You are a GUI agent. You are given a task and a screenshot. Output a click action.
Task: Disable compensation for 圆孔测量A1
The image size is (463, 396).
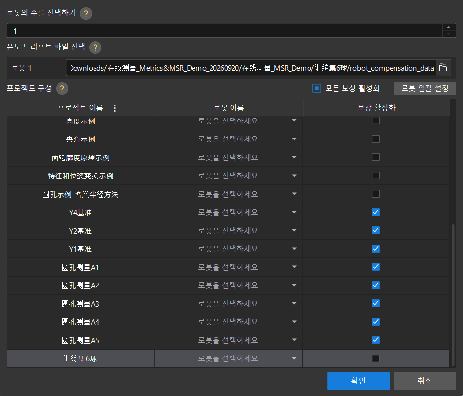pos(376,267)
